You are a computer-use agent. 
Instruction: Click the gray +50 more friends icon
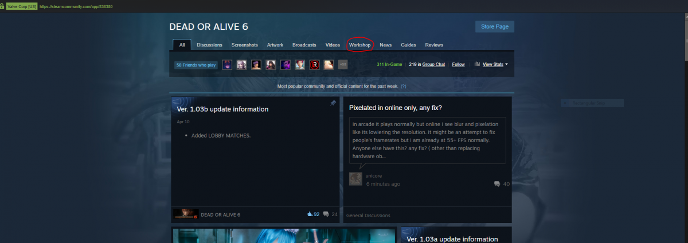pyautogui.click(x=343, y=65)
